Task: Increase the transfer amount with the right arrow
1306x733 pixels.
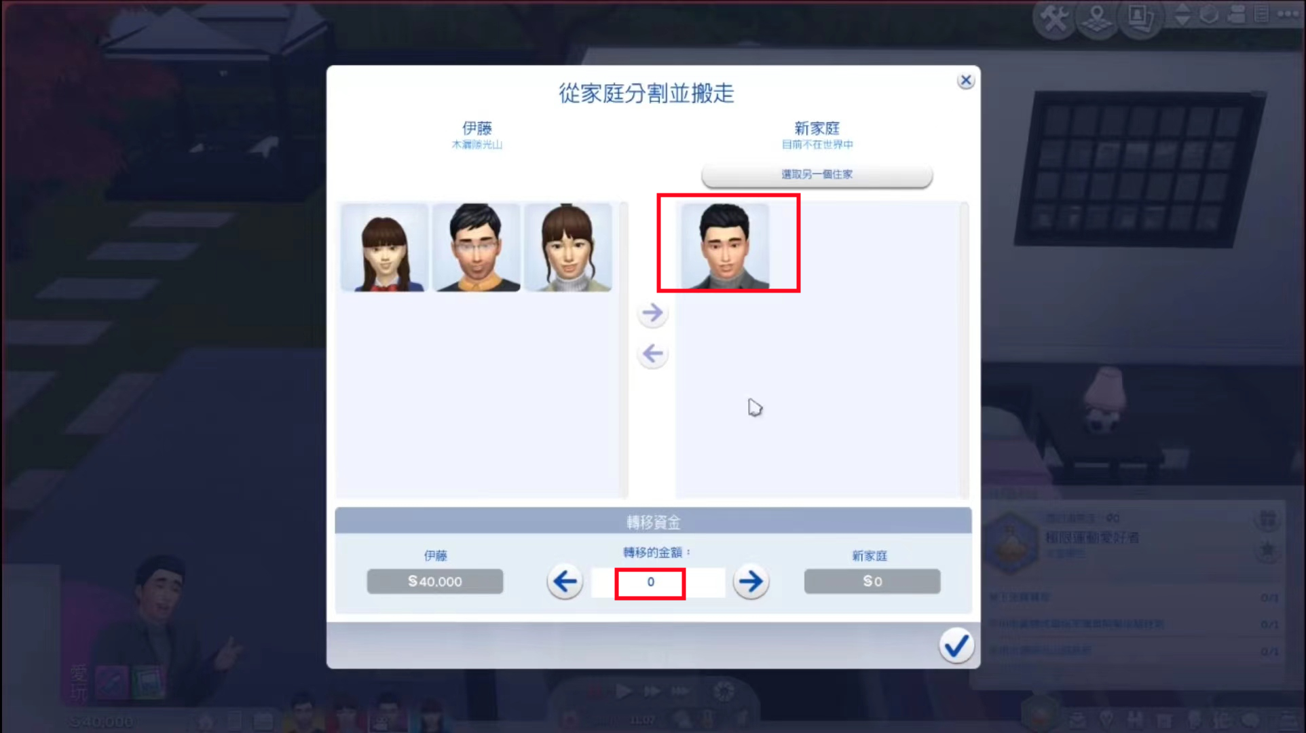Action: 751,582
